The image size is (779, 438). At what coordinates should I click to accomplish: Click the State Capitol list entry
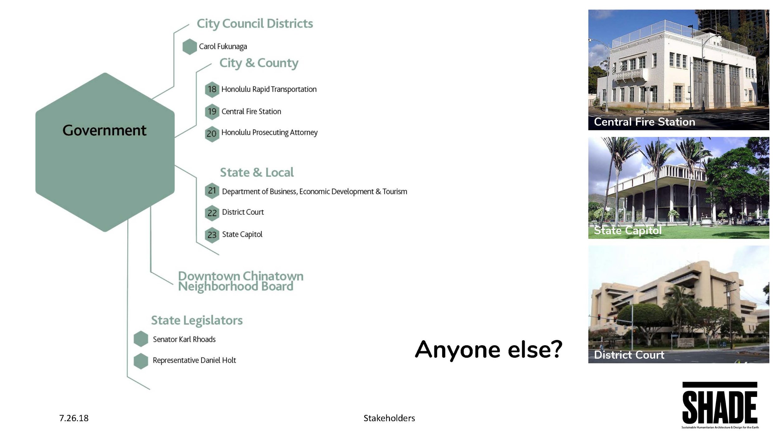pos(242,234)
